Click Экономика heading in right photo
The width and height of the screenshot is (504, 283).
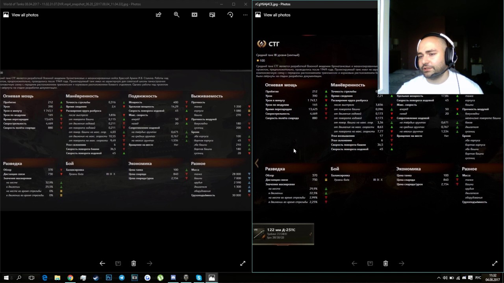pyautogui.click(x=408, y=169)
